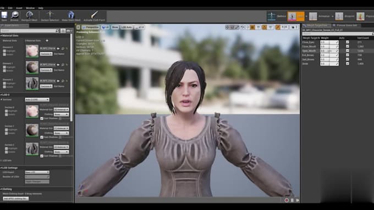The image size is (374, 210).
Task: Open the LOD Sections Auto dropdown
Action: pos(37,100)
